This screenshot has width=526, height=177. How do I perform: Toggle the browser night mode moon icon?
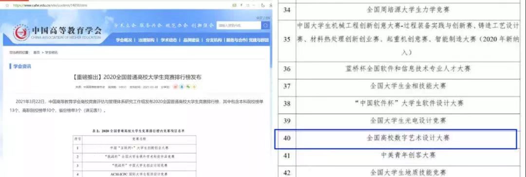coord(263,5)
